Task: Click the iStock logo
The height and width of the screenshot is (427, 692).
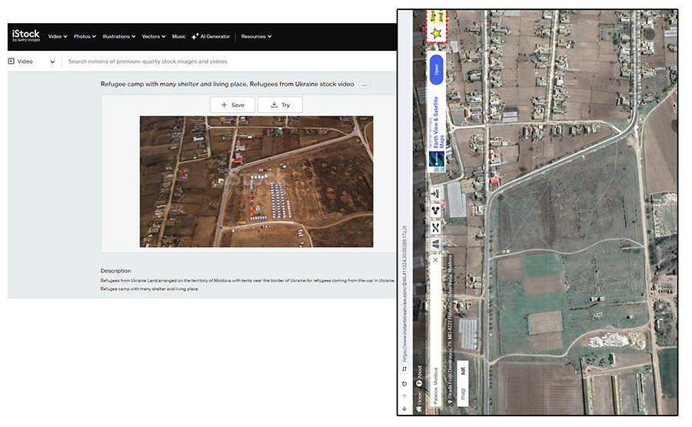Action: (25, 35)
